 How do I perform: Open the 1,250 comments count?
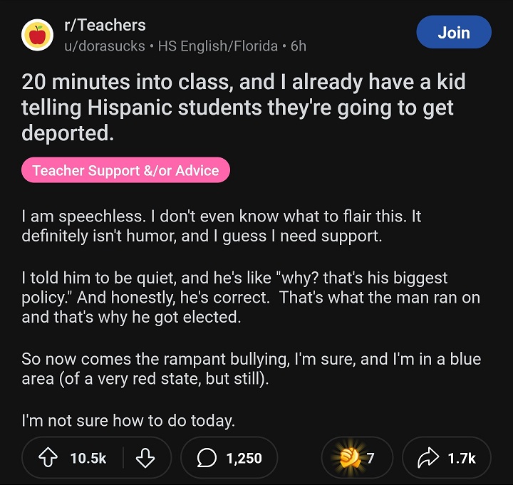(x=244, y=458)
